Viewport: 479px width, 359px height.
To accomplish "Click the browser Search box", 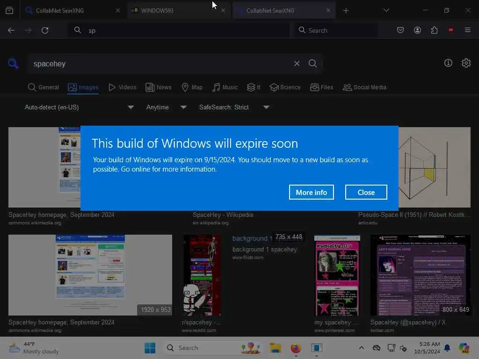I will coord(335,30).
